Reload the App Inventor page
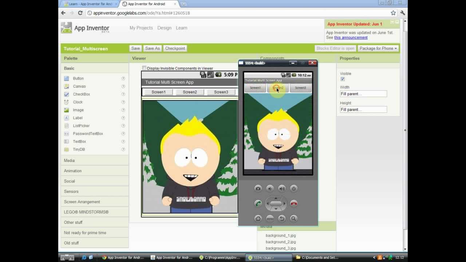Viewport: 466px width, 262px height. click(80, 13)
